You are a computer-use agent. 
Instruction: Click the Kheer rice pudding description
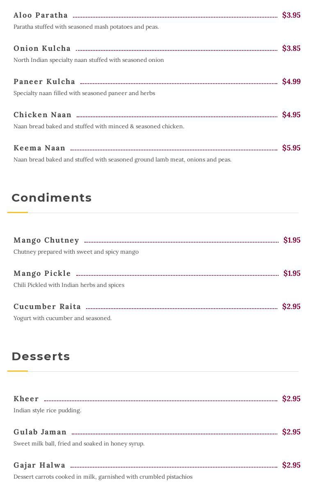(47, 411)
